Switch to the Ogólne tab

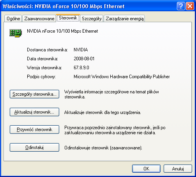[13, 19]
